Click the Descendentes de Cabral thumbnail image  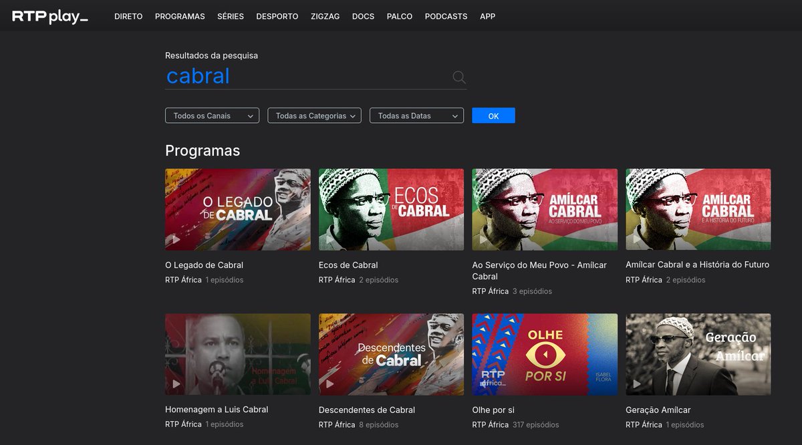point(391,354)
